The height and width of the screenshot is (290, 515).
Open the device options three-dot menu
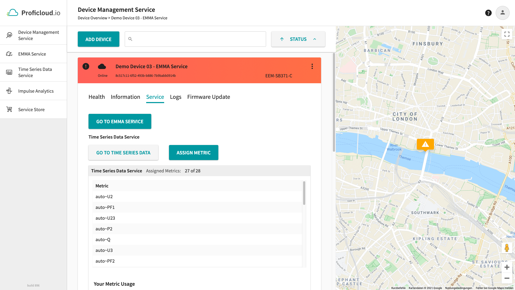pyautogui.click(x=312, y=66)
